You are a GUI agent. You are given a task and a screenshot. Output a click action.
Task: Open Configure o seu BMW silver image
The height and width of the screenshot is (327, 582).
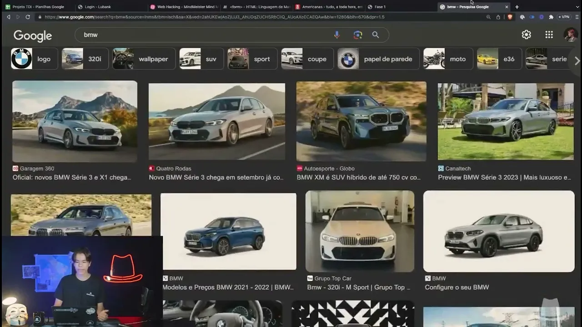(499, 231)
